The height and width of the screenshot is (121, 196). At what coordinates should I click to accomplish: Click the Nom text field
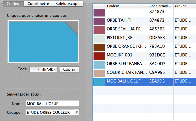[x=52, y=103]
